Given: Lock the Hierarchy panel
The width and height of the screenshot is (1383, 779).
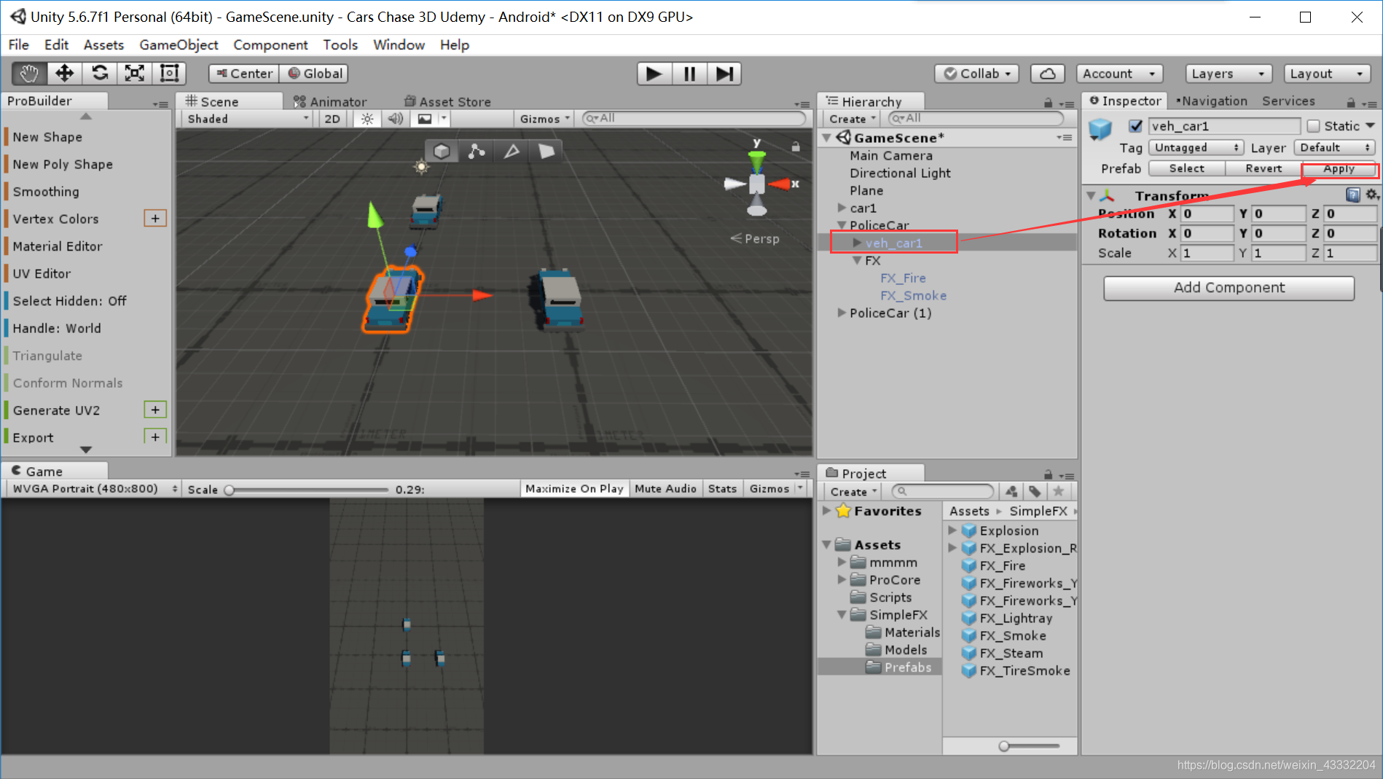Looking at the screenshot, I should click(x=1048, y=103).
